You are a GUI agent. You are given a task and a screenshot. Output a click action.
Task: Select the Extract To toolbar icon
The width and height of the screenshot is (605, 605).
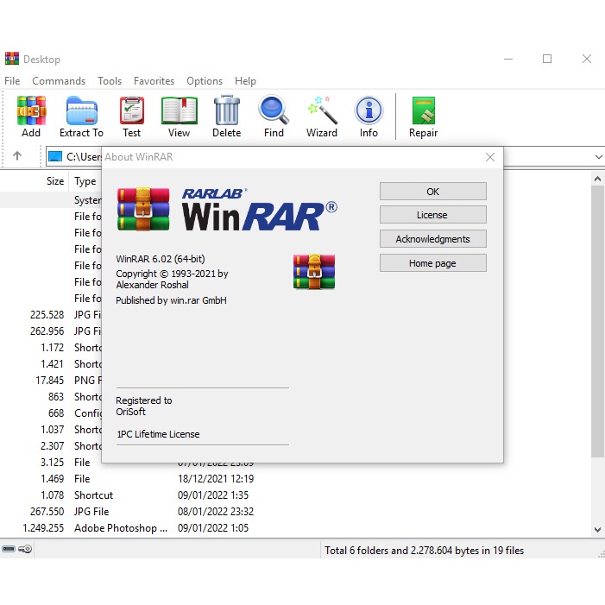coord(81,116)
